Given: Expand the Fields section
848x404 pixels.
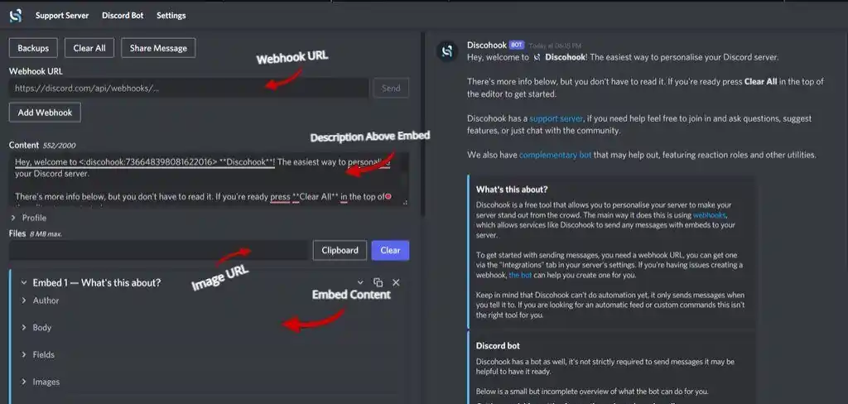Looking at the screenshot, I should tap(38, 355).
